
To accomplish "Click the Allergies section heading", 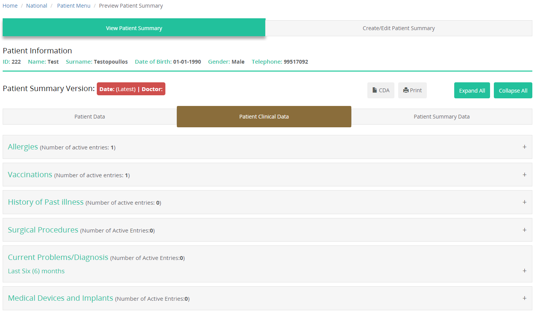I will [23, 147].
